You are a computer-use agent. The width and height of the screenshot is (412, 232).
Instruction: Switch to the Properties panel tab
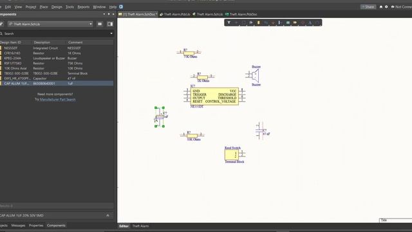click(36, 226)
